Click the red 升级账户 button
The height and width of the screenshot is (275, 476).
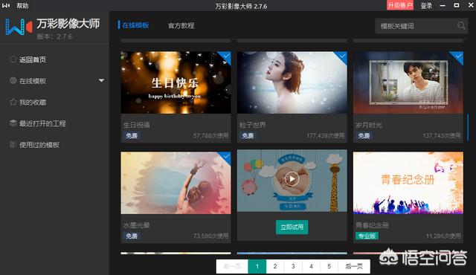pyautogui.click(x=400, y=5)
